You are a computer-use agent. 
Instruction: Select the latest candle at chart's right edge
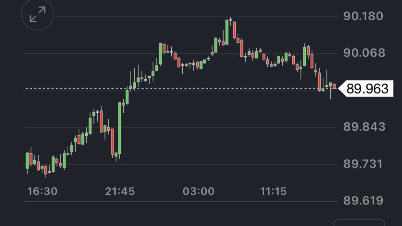(334, 86)
